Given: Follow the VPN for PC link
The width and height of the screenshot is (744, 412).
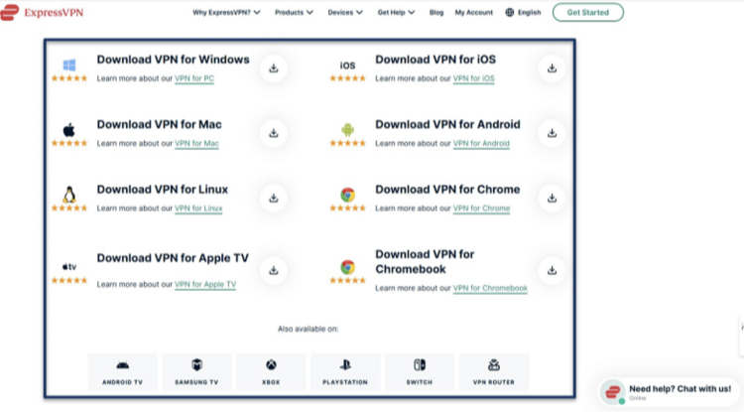Looking at the screenshot, I should (x=194, y=78).
